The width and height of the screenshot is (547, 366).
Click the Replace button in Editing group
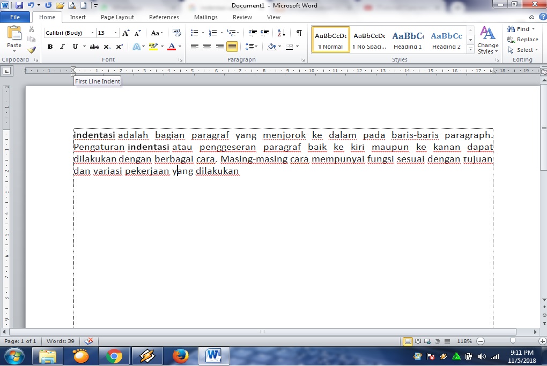point(523,39)
